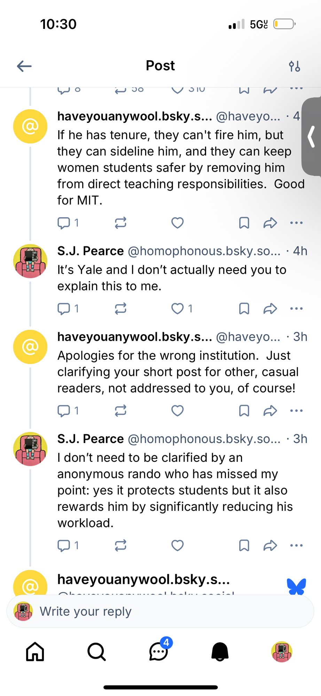Go back using the arrow icon

click(24, 66)
